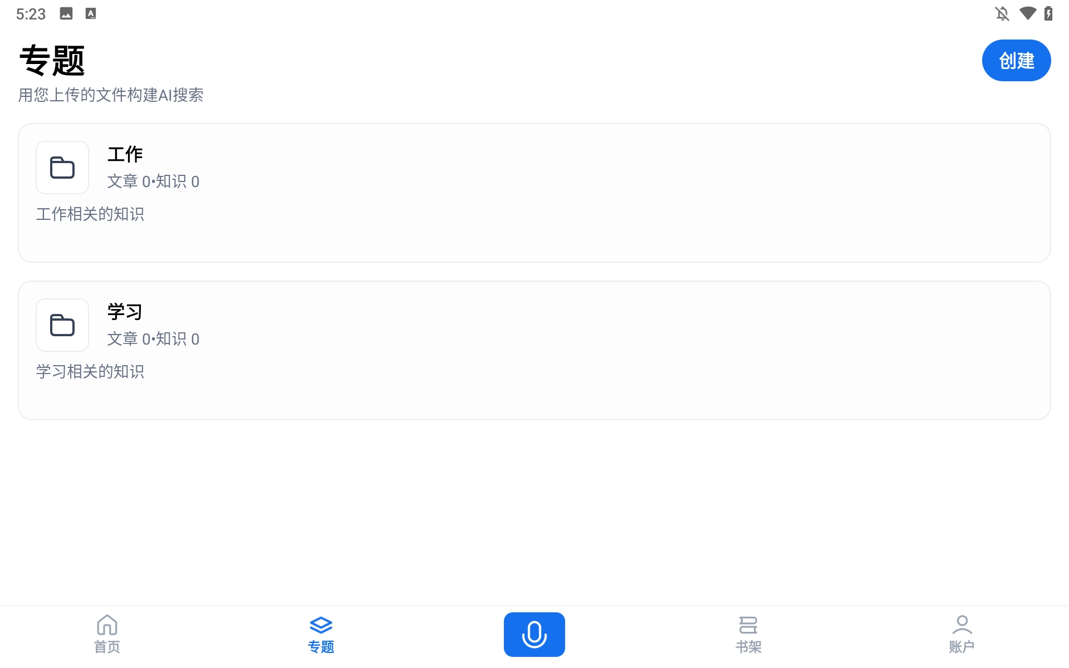Click the bookshelf icon in bottom bar
The image size is (1069, 668).
[x=748, y=625]
